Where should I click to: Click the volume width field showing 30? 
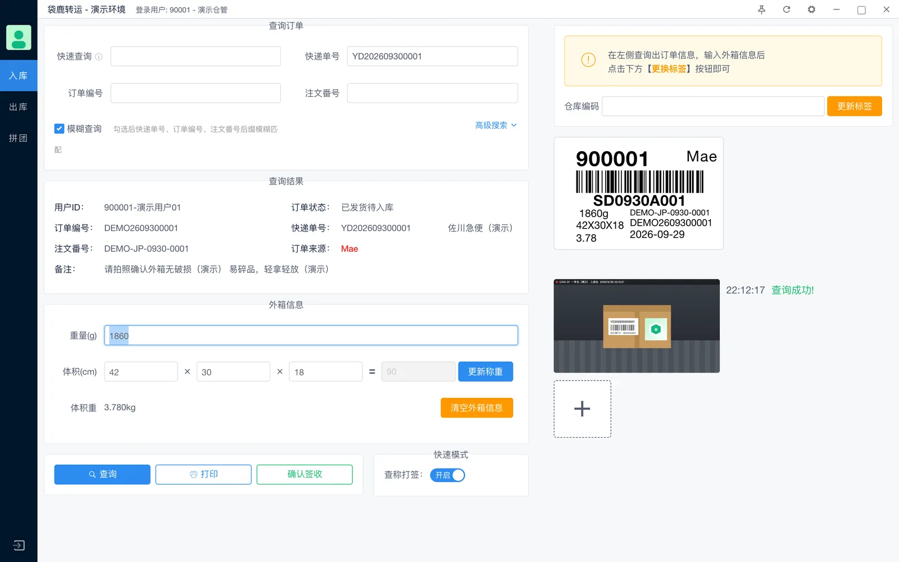[233, 371]
